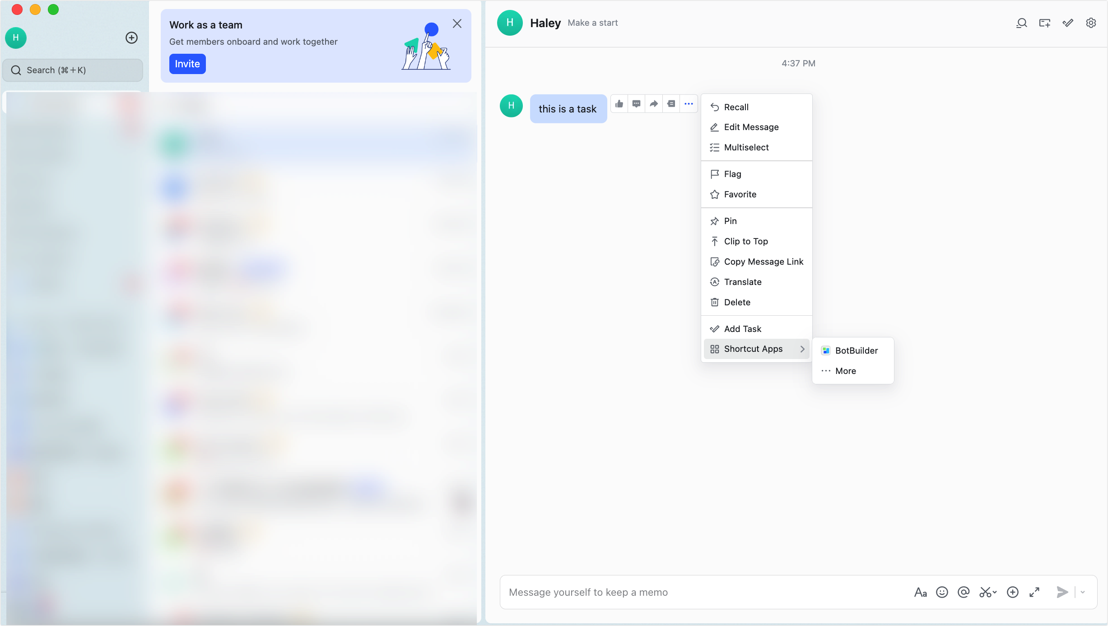The image size is (1108, 626).
Task: Click the dark note icon on message toolbar
Action: [671, 104]
